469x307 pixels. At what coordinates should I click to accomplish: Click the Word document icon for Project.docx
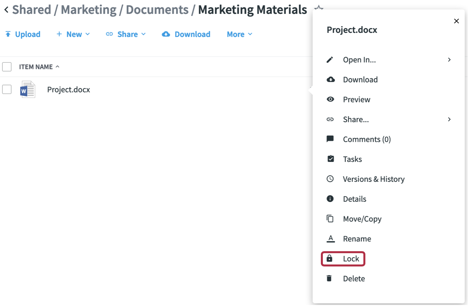point(28,89)
